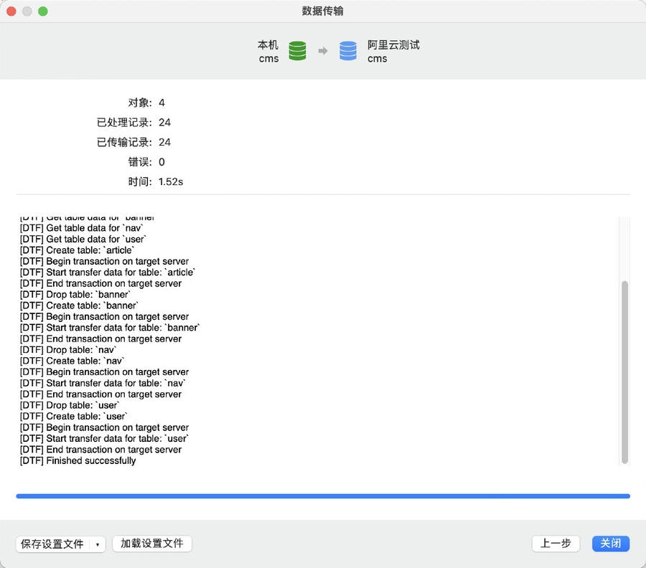Screen dimensions: 646x568
Task: Click the log area vertical scrollbar
Action: click(x=624, y=371)
